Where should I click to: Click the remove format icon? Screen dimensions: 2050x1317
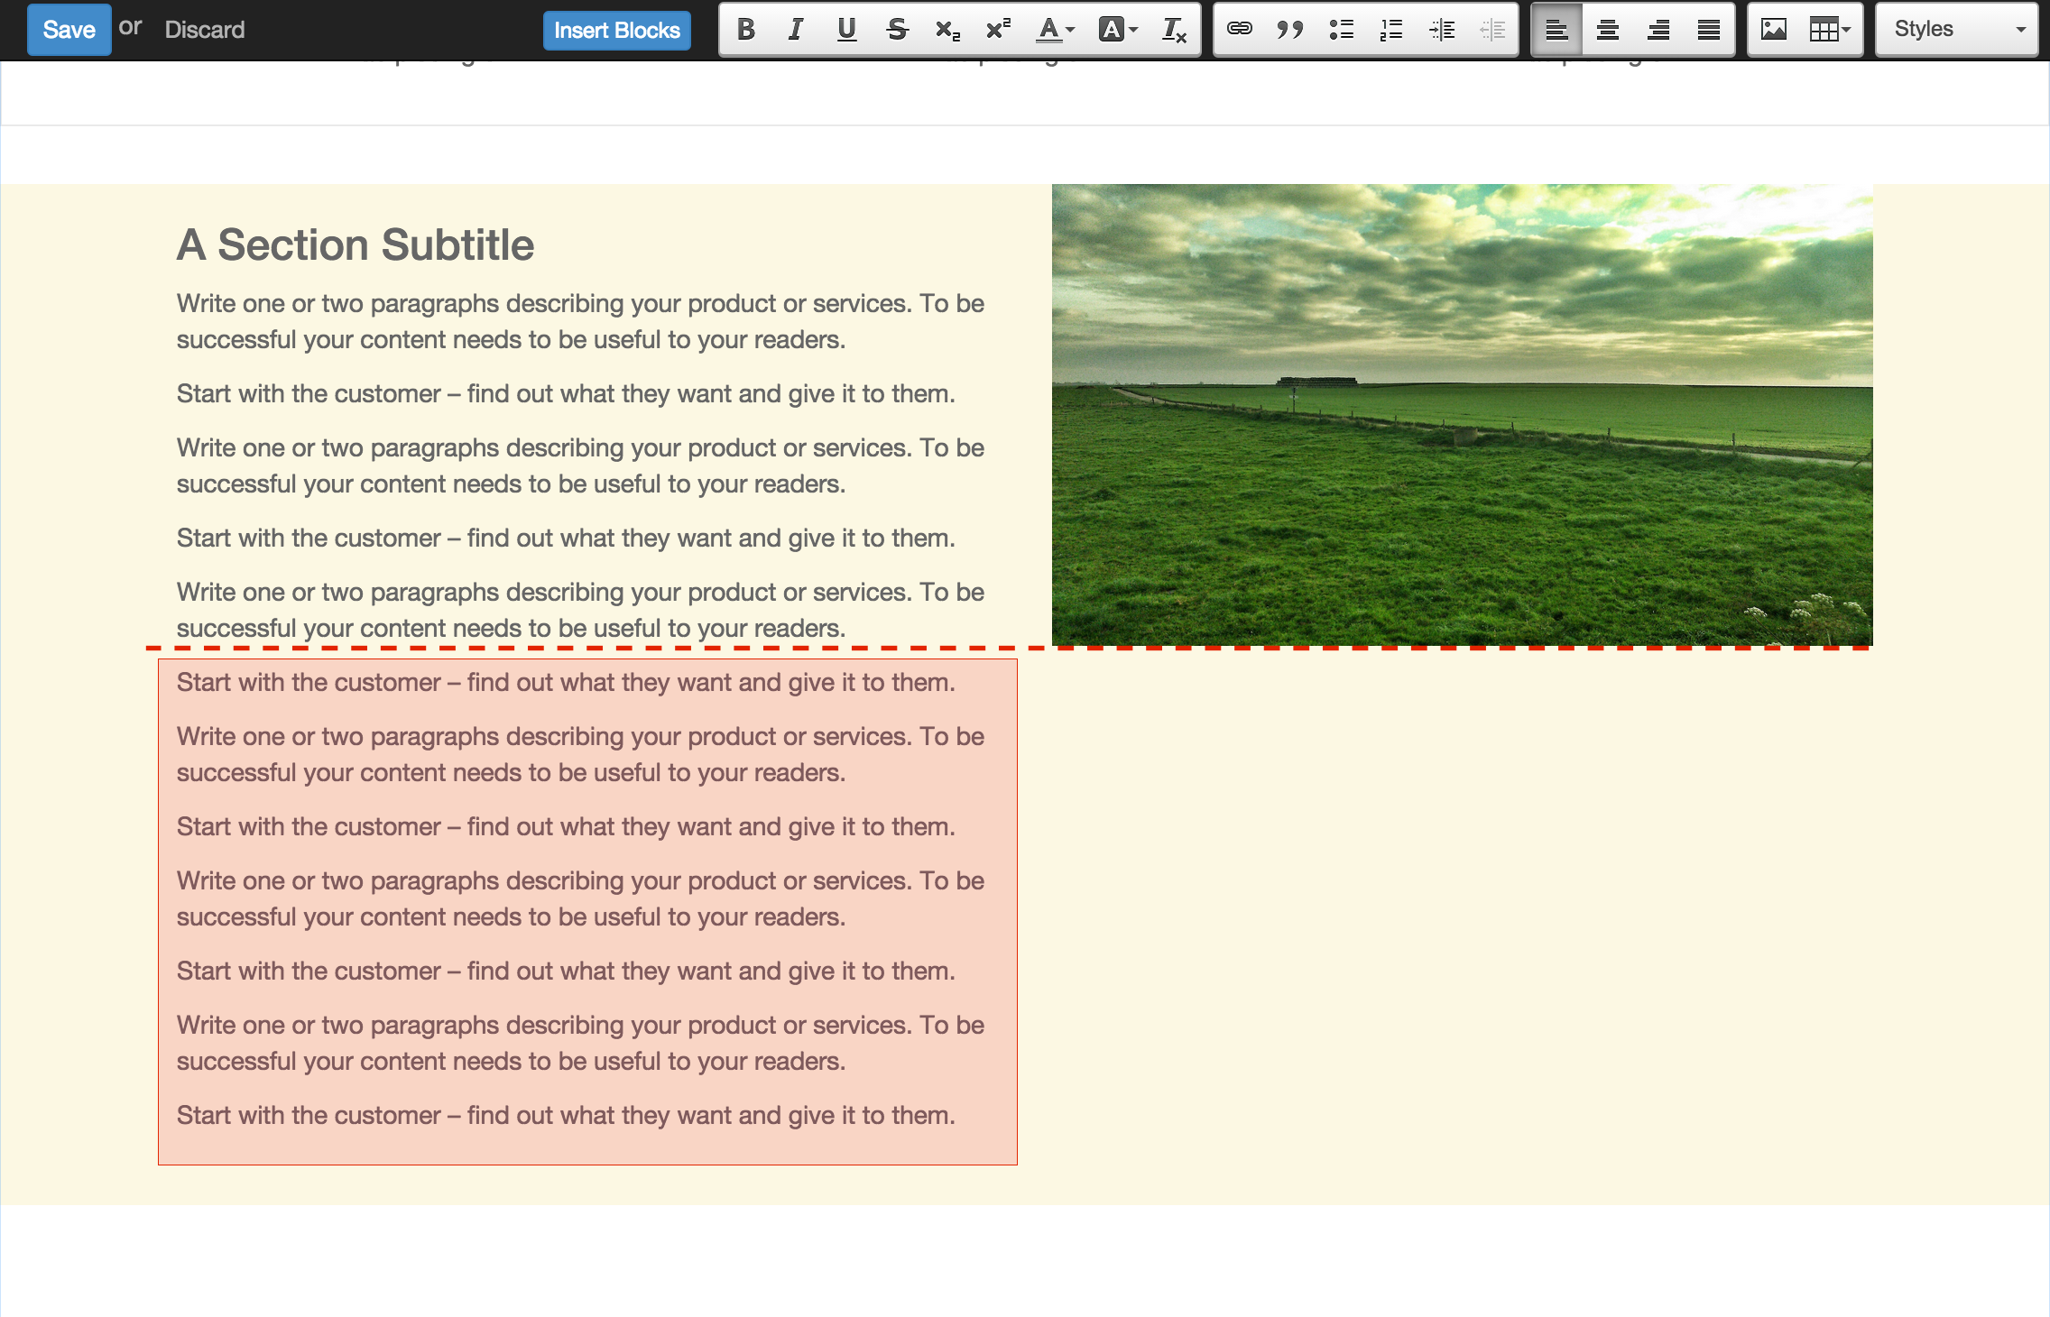pos(1173,30)
